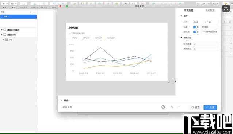This screenshot has height=134, width=233.
Task: Click the add page plus icon
Action: pos(30,12)
